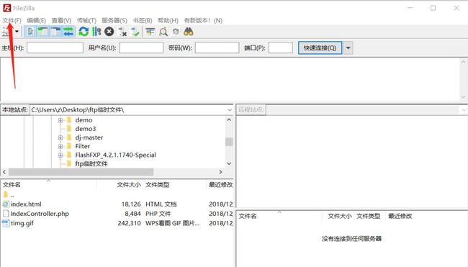Click the local tree vertical scrollbar thumb
The image size is (468, 267).
pos(229,142)
